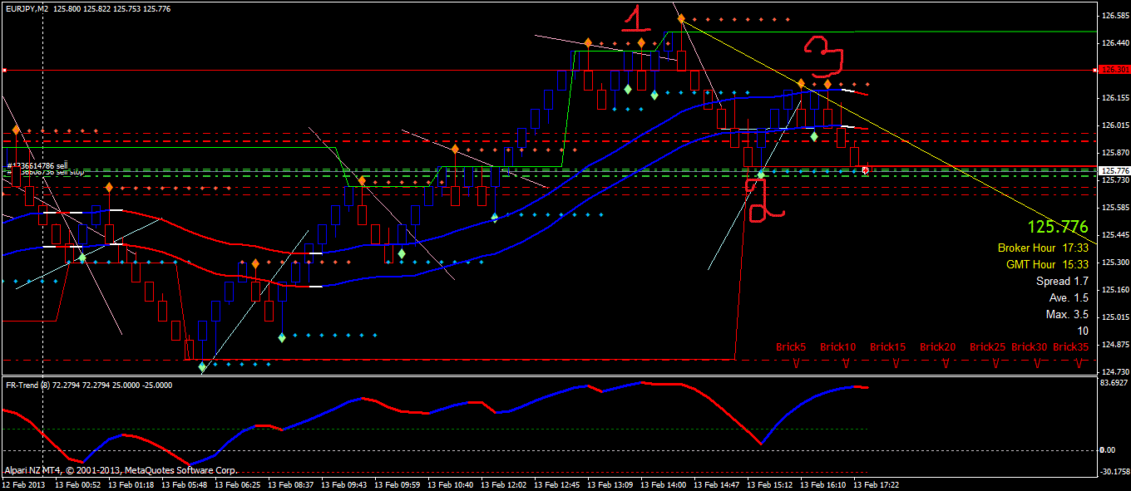Screen dimensions: 1131x491
Task: Click the red marker at the end of the current price line
Action: (x=866, y=170)
